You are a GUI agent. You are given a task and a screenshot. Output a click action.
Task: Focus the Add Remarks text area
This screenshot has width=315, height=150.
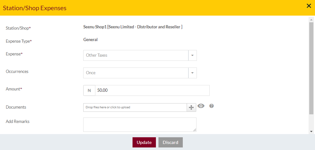click(x=140, y=125)
